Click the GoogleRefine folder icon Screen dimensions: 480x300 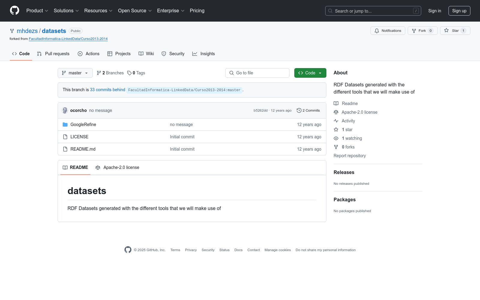[x=65, y=124]
